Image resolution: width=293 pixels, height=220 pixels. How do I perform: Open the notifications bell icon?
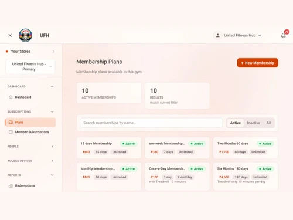(x=283, y=35)
